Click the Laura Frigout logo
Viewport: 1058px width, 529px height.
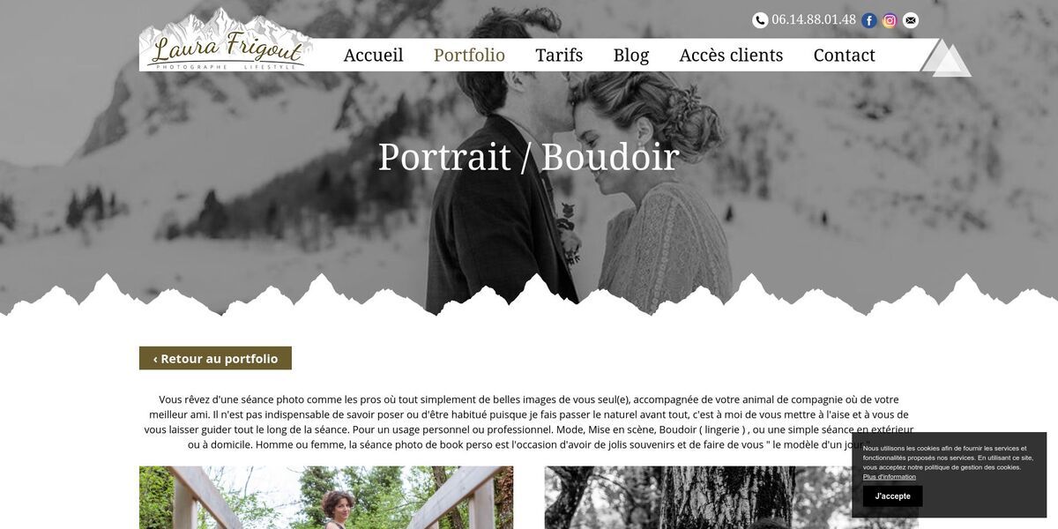click(x=227, y=41)
